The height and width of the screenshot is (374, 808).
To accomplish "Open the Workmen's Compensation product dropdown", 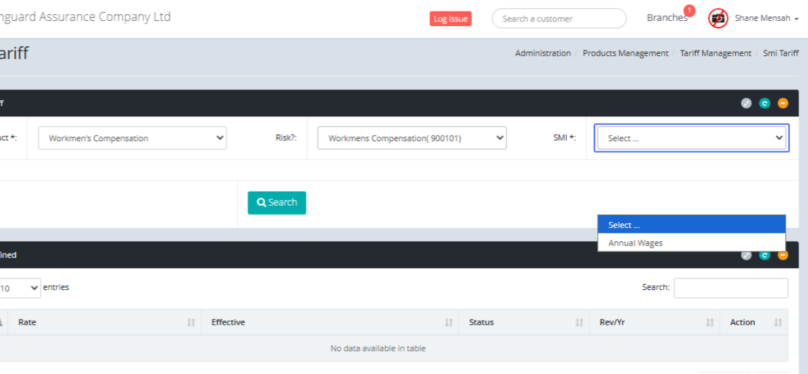I will [x=133, y=138].
